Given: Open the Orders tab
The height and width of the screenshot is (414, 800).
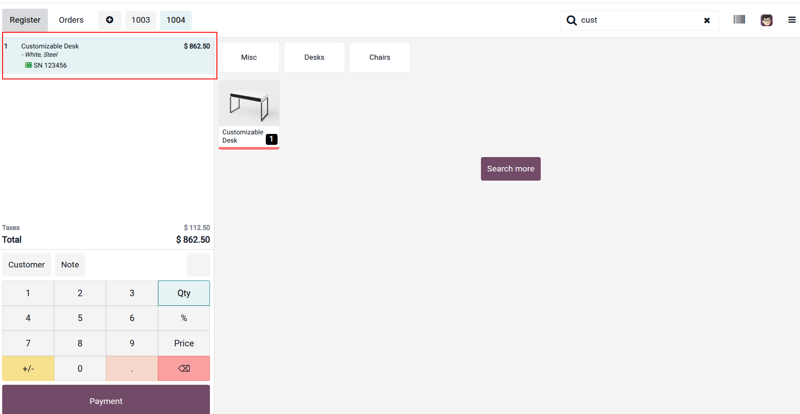Looking at the screenshot, I should click(71, 20).
